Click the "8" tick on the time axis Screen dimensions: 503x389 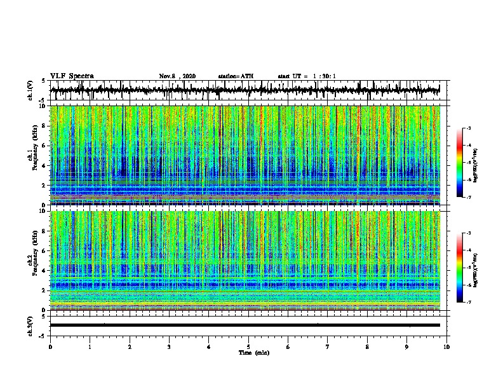[367, 347]
